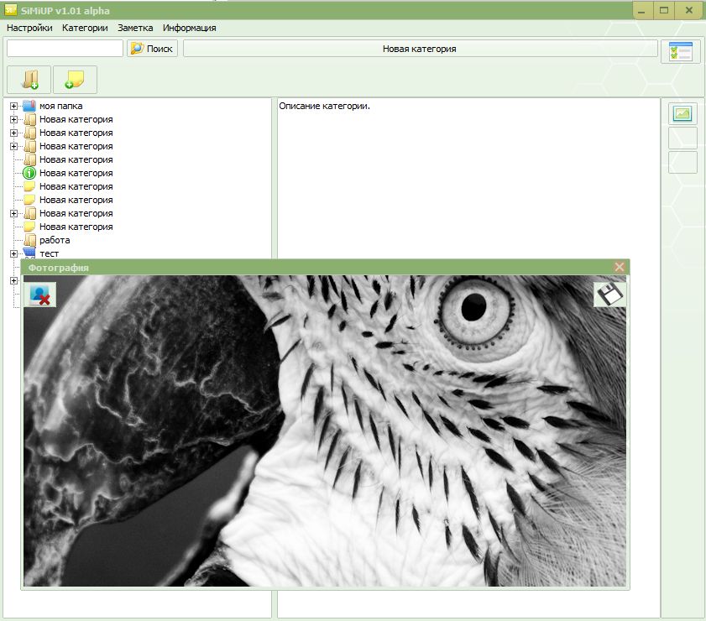Close the Фотография photo panel

619,268
